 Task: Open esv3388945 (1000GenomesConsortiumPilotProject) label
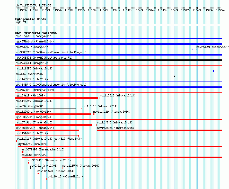point(51,85)
